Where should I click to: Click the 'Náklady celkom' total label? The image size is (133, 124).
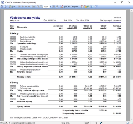tap(24, 77)
